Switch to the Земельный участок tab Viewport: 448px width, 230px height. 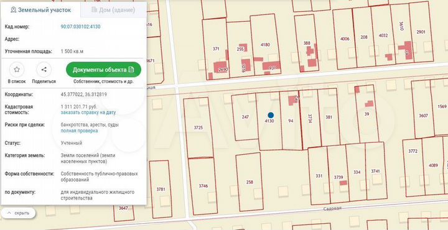pyautogui.click(x=40, y=10)
